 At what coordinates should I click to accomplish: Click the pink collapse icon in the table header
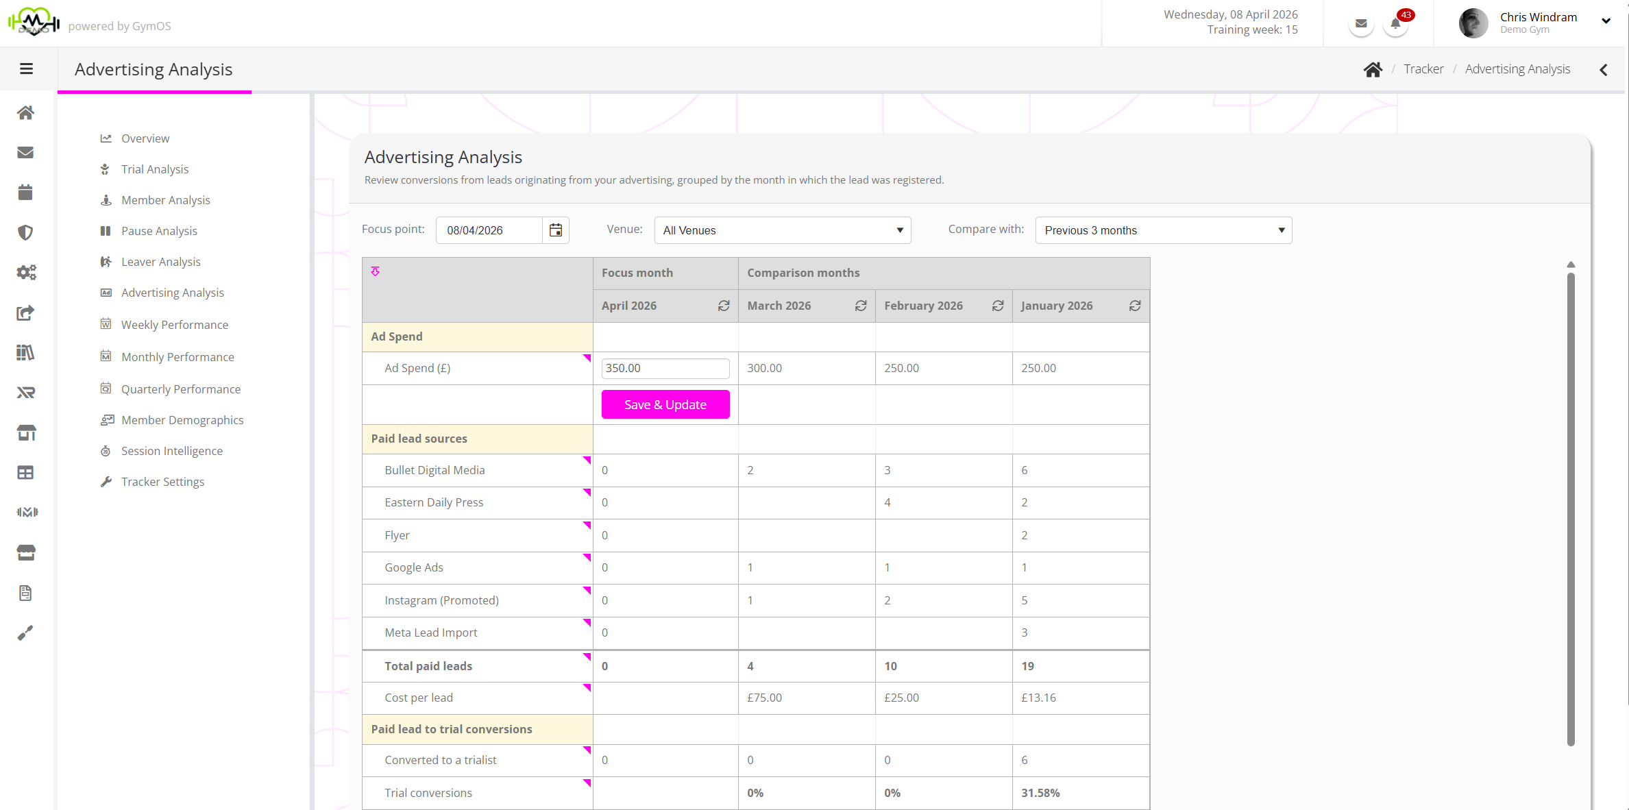[x=376, y=272]
